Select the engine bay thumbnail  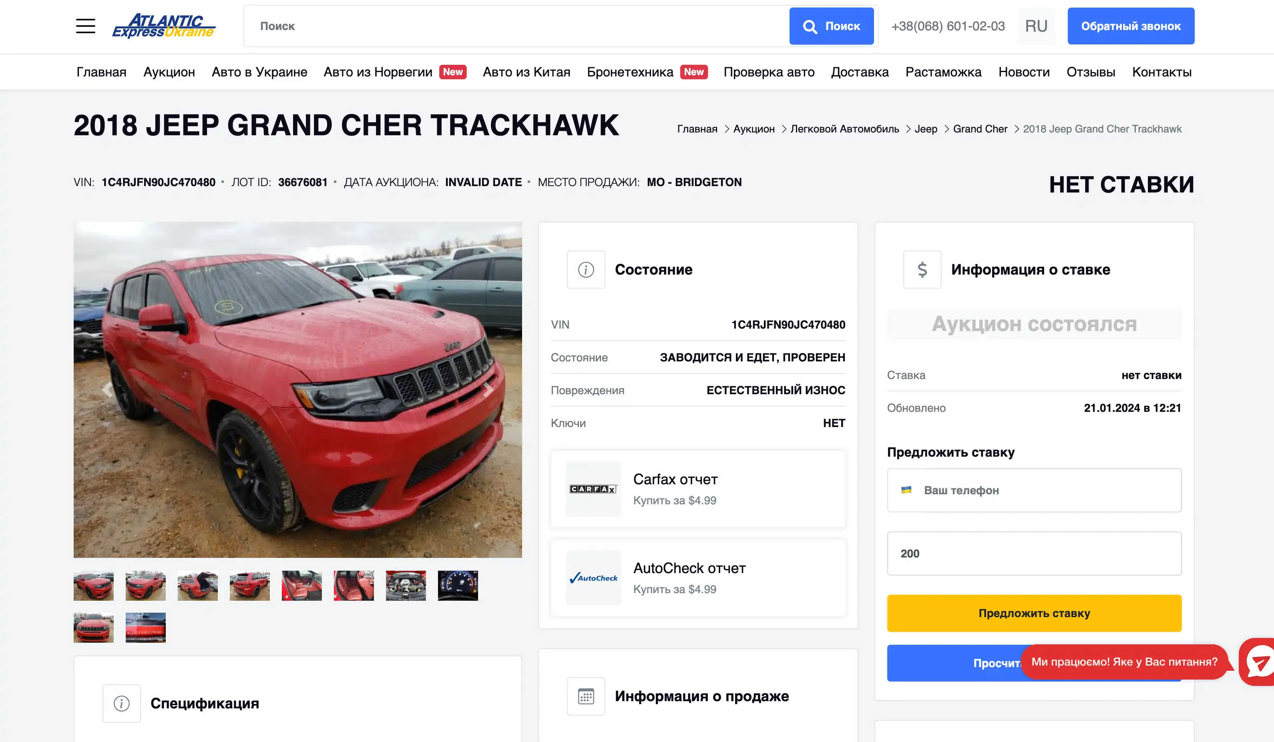click(406, 585)
